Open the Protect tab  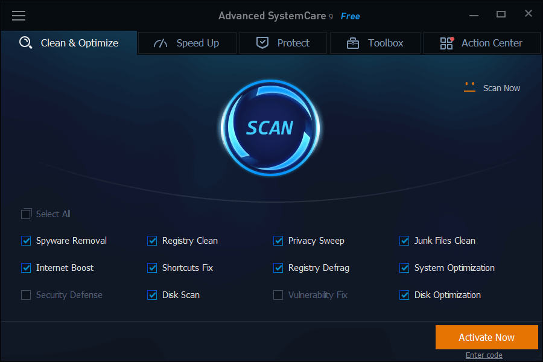(283, 43)
